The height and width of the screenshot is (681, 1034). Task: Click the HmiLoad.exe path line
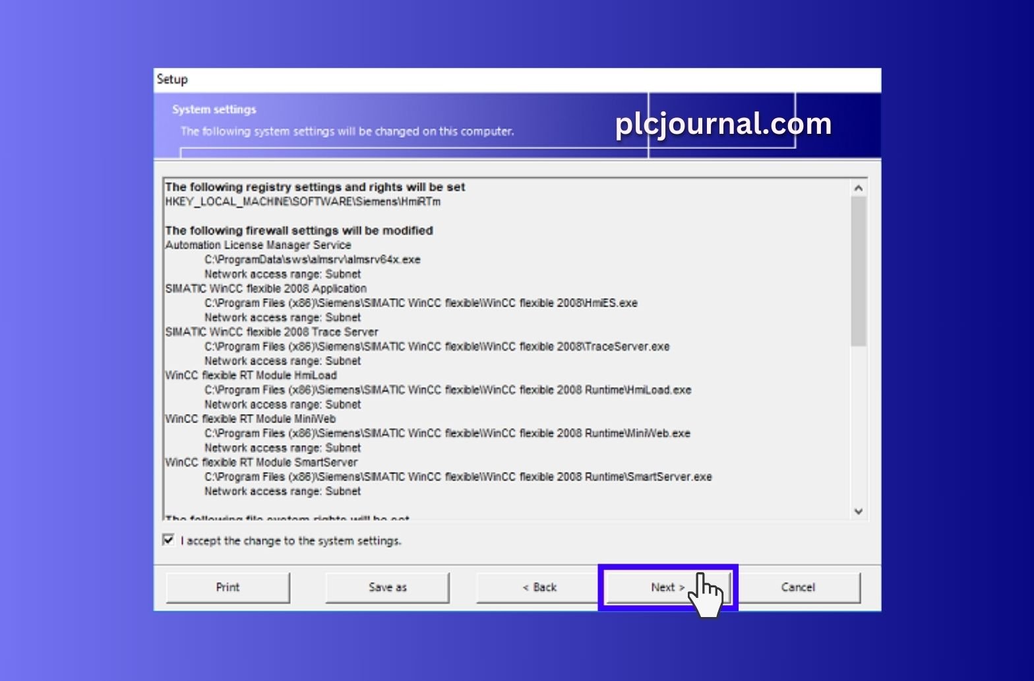pyautogui.click(x=448, y=390)
